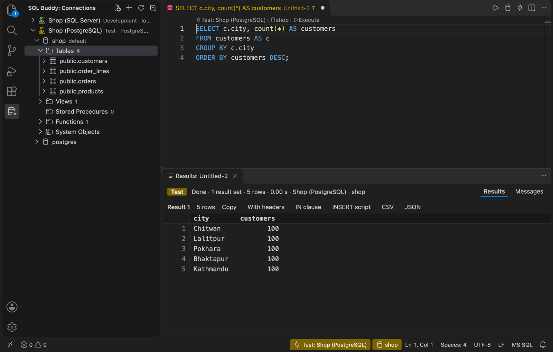Split the editor with the split icon
The height and width of the screenshot is (352, 553).
point(532,8)
